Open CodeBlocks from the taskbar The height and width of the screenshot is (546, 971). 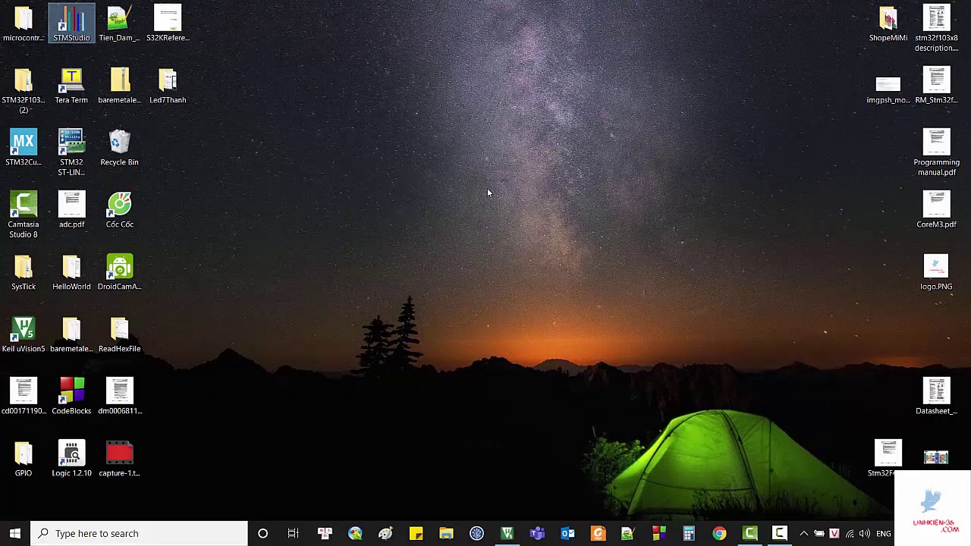coord(658,533)
